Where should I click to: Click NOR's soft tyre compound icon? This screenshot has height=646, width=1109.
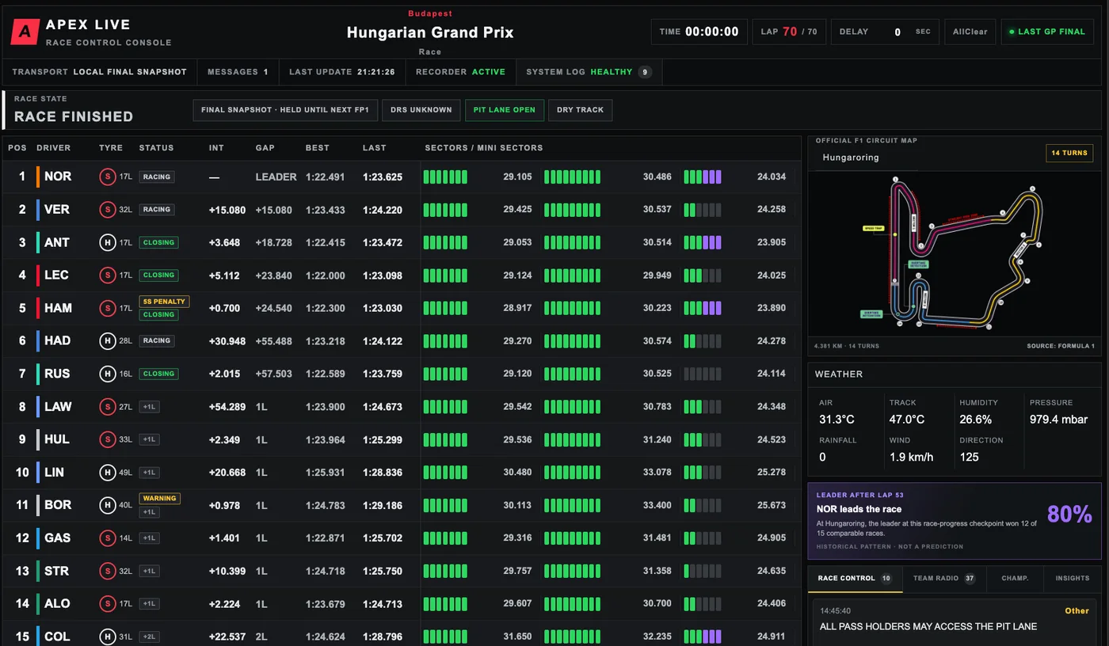coord(107,177)
